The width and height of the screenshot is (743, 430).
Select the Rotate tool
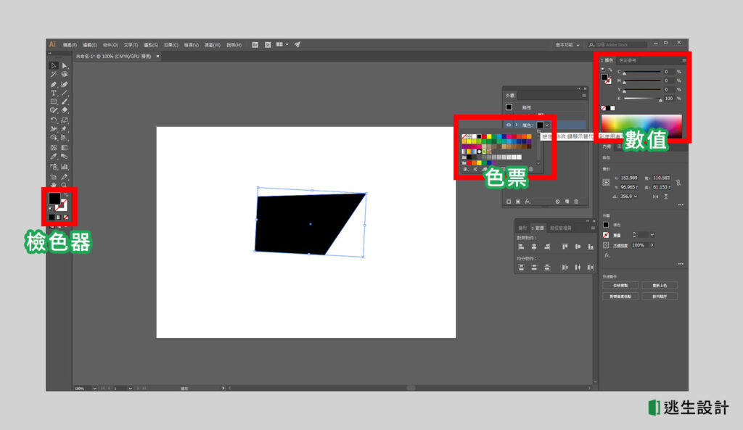point(52,119)
